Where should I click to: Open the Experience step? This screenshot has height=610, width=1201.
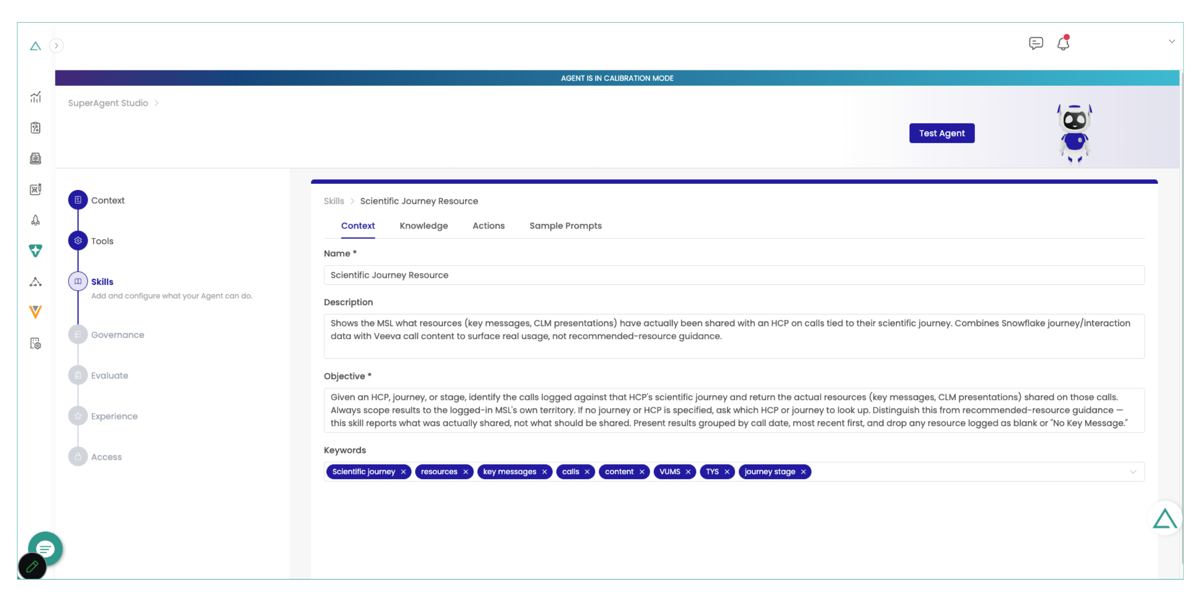point(103,416)
